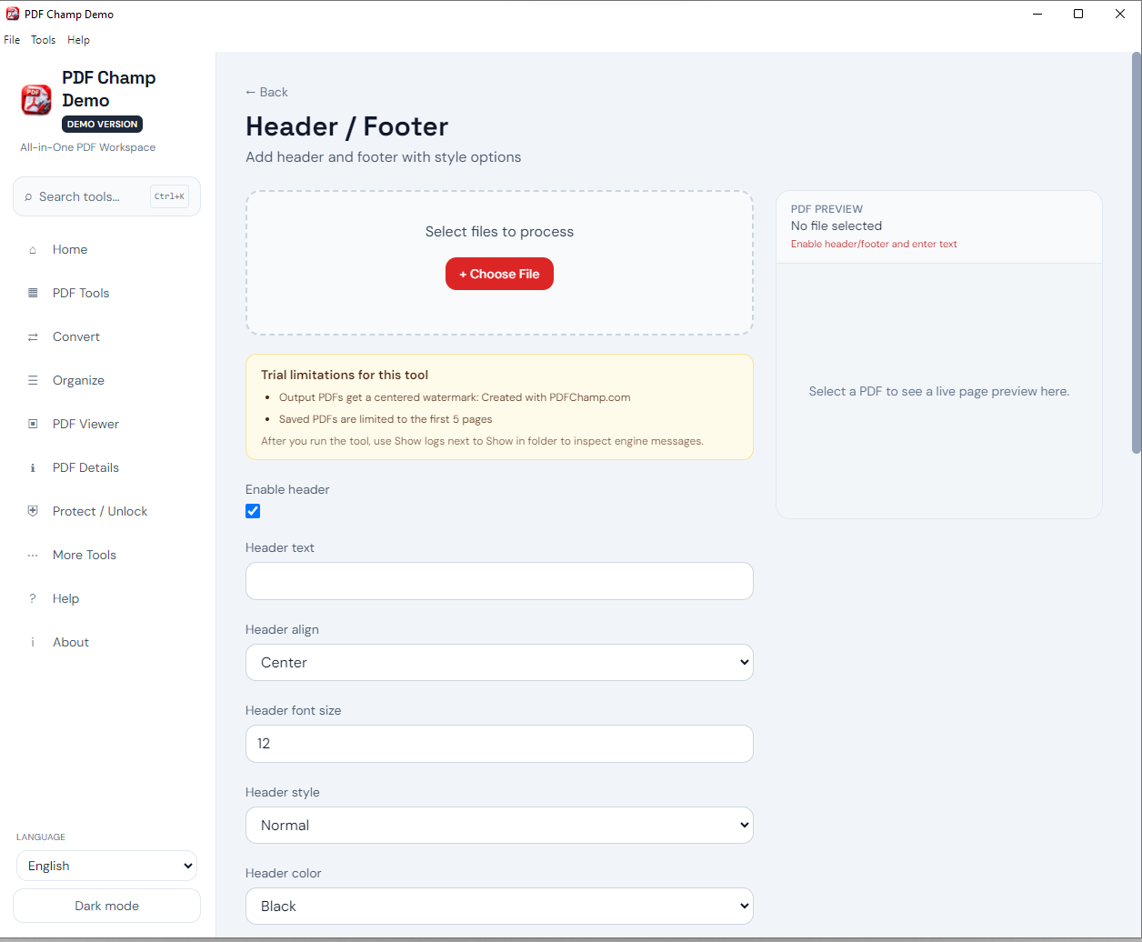Viewport: 1142px width, 942px height.
Task: Click 'Add header and footer with style options' subtitle
Action: click(384, 157)
